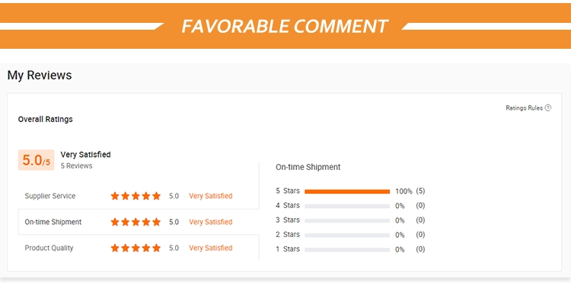Click the Ratings Rules help icon
571x295 pixels.
coord(547,108)
